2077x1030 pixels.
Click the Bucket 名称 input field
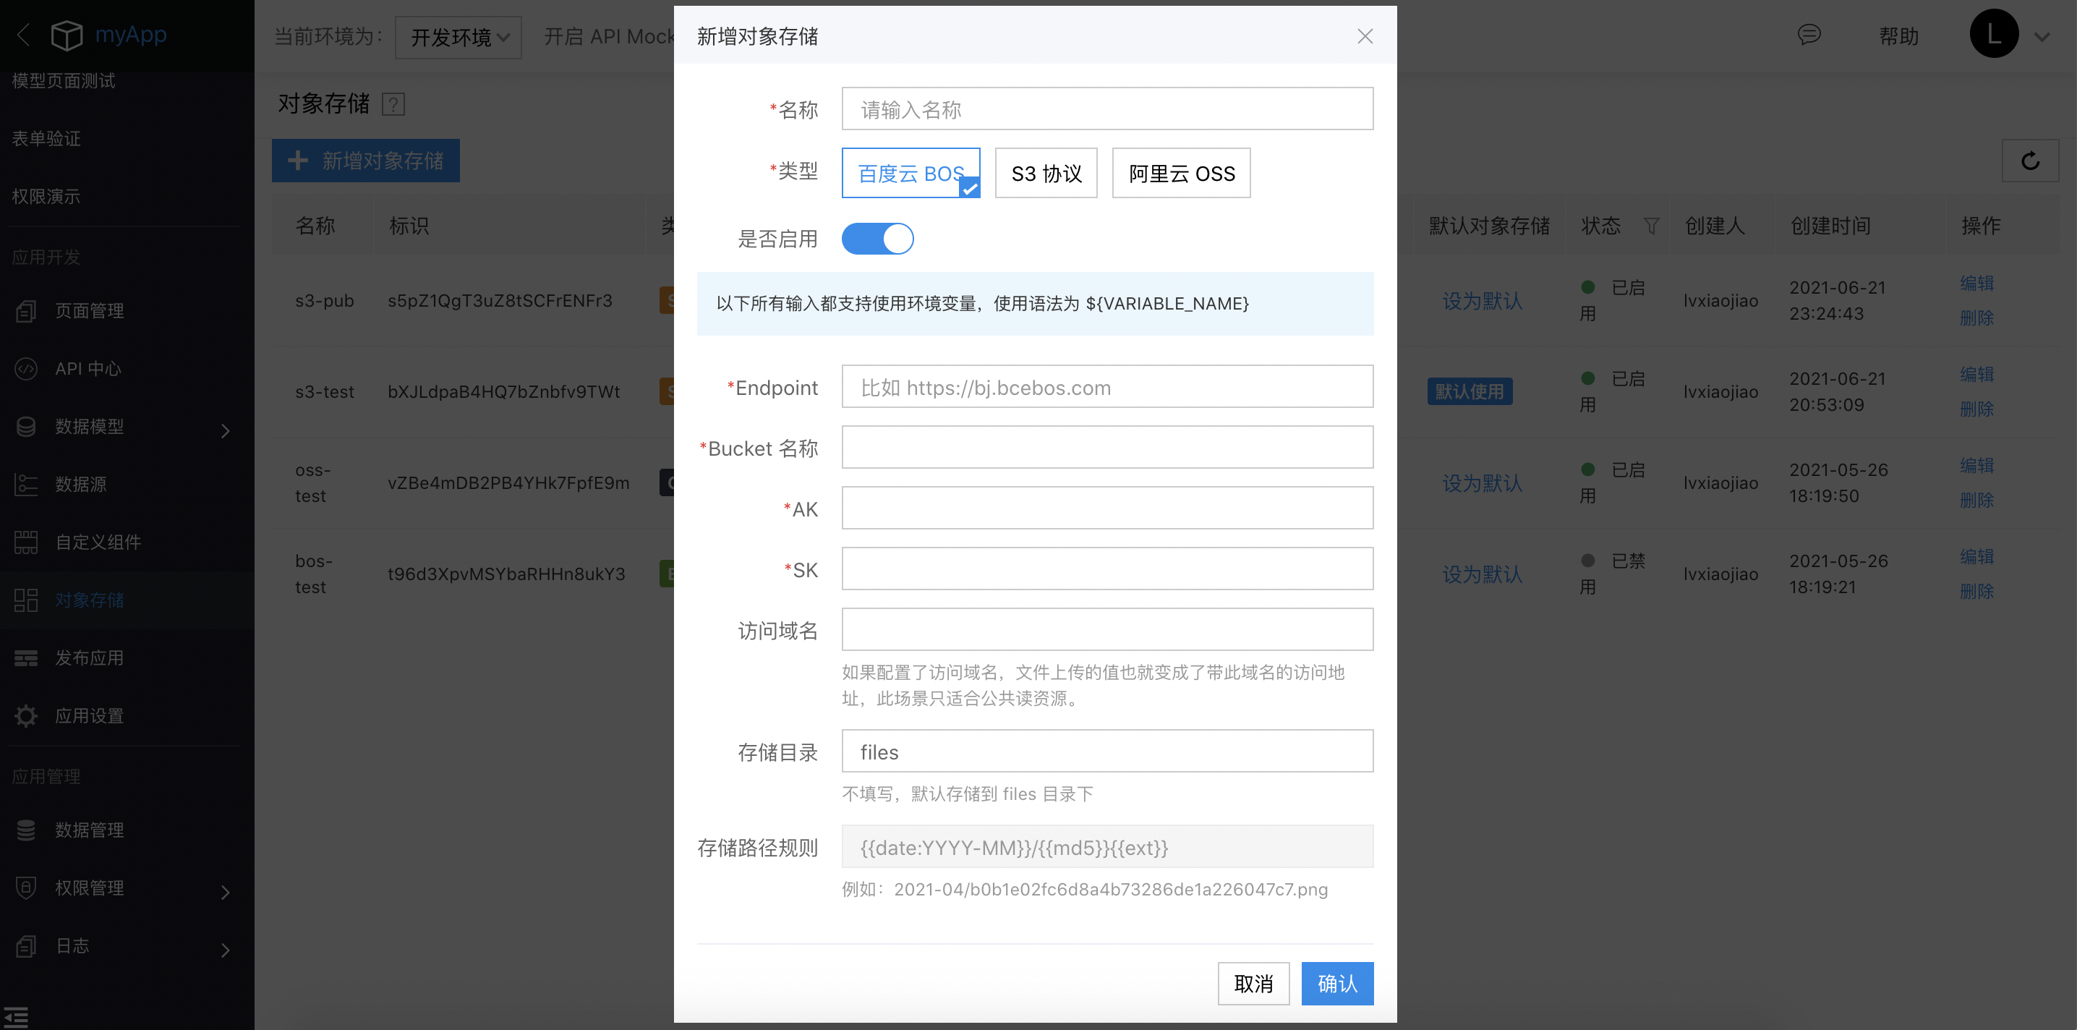coord(1107,447)
